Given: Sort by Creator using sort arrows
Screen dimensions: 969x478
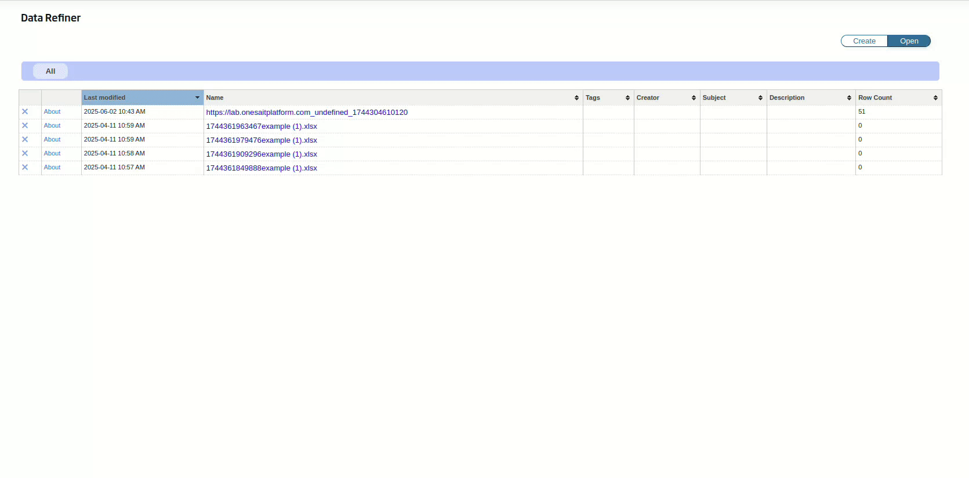Looking at the screenshot, I should pyautogui.click(x=694, y=97).
